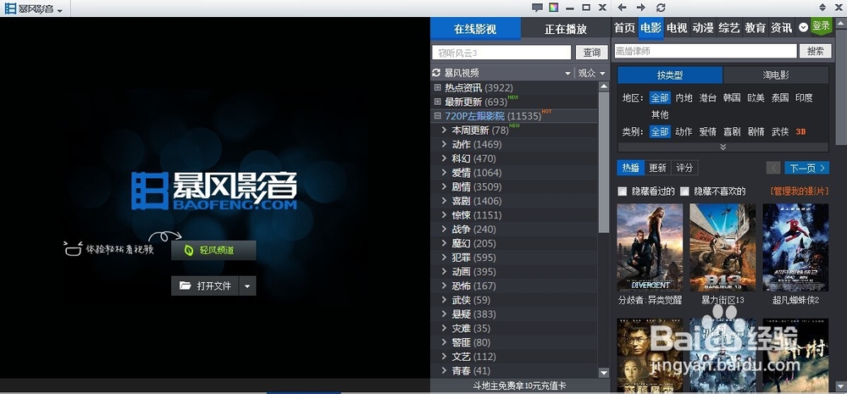Switch to the 在线影视 tab
Image resolution: width=847 pixels, height=394 pixels.
475,29
